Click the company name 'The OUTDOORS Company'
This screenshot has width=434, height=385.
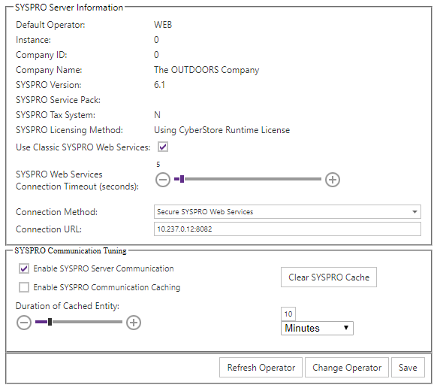(206, 70)
